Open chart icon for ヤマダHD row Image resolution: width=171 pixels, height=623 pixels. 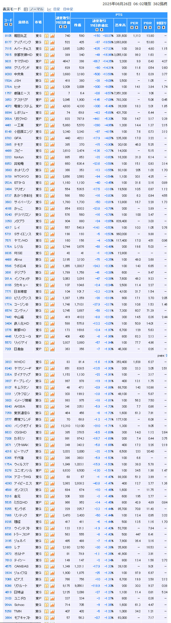(52, 61)
